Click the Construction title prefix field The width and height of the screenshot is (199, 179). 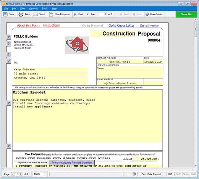point(113,34)
